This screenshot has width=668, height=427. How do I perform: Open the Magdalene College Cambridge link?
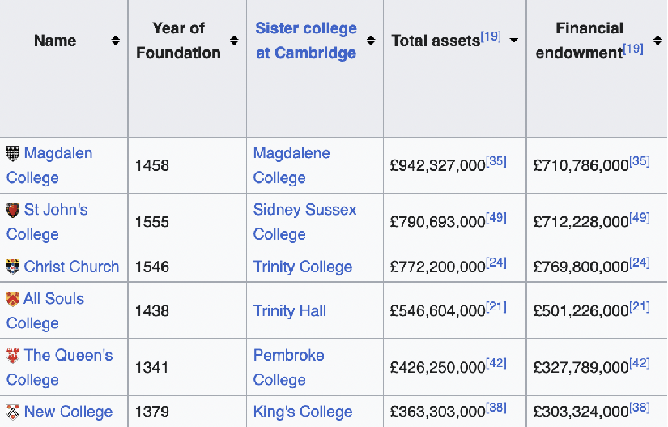coord(291,165)
